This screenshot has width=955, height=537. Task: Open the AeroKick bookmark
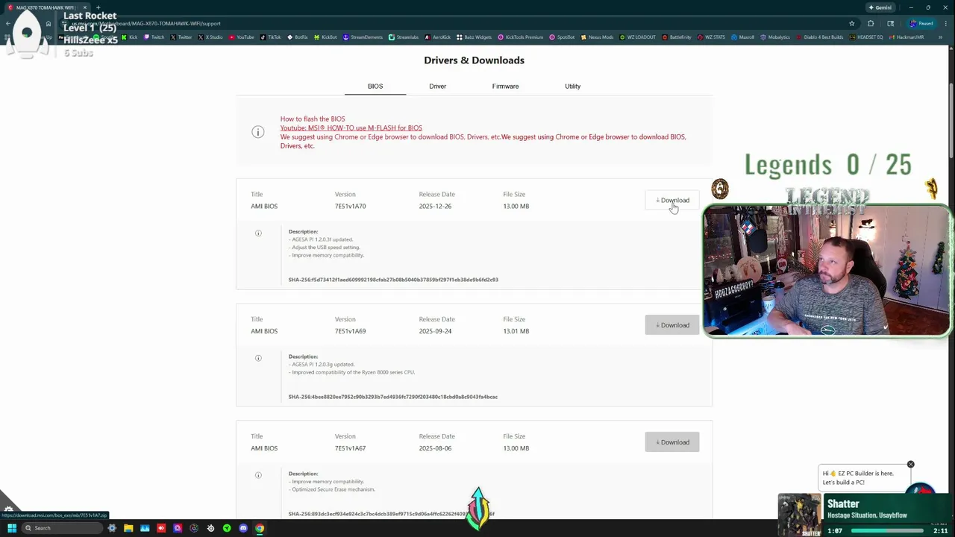(437, 37)
